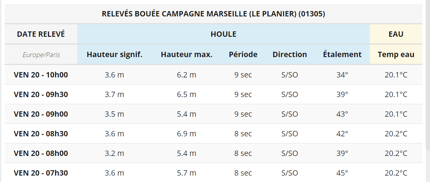The width and height of the screenshot is (430, 182).
Task: Click the VEN 20 - 09h00 row label
Action: click(x=41, y=114)
